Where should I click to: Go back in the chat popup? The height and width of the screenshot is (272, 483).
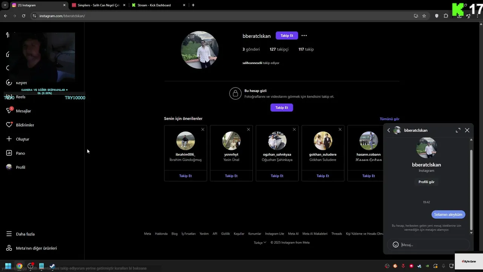coord(389,130)
